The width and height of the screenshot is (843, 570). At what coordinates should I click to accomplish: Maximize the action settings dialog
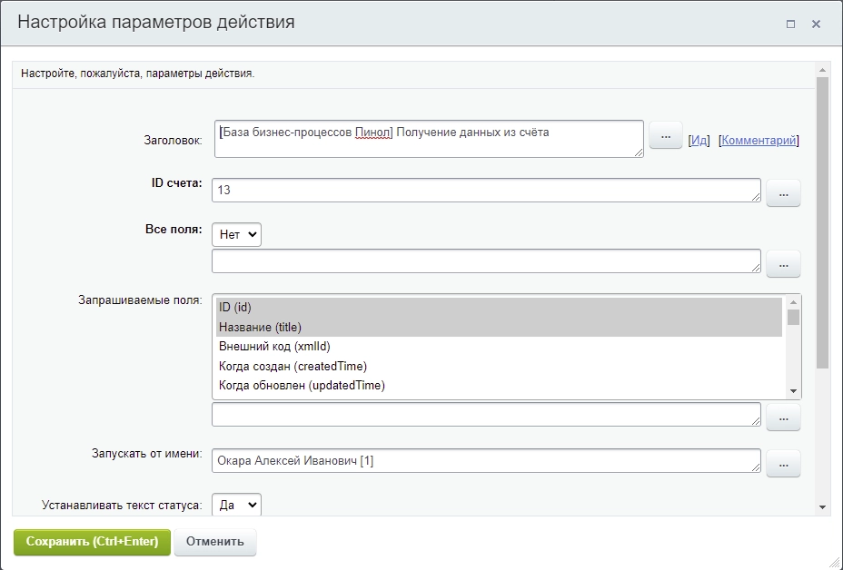[x=790, y=25]
